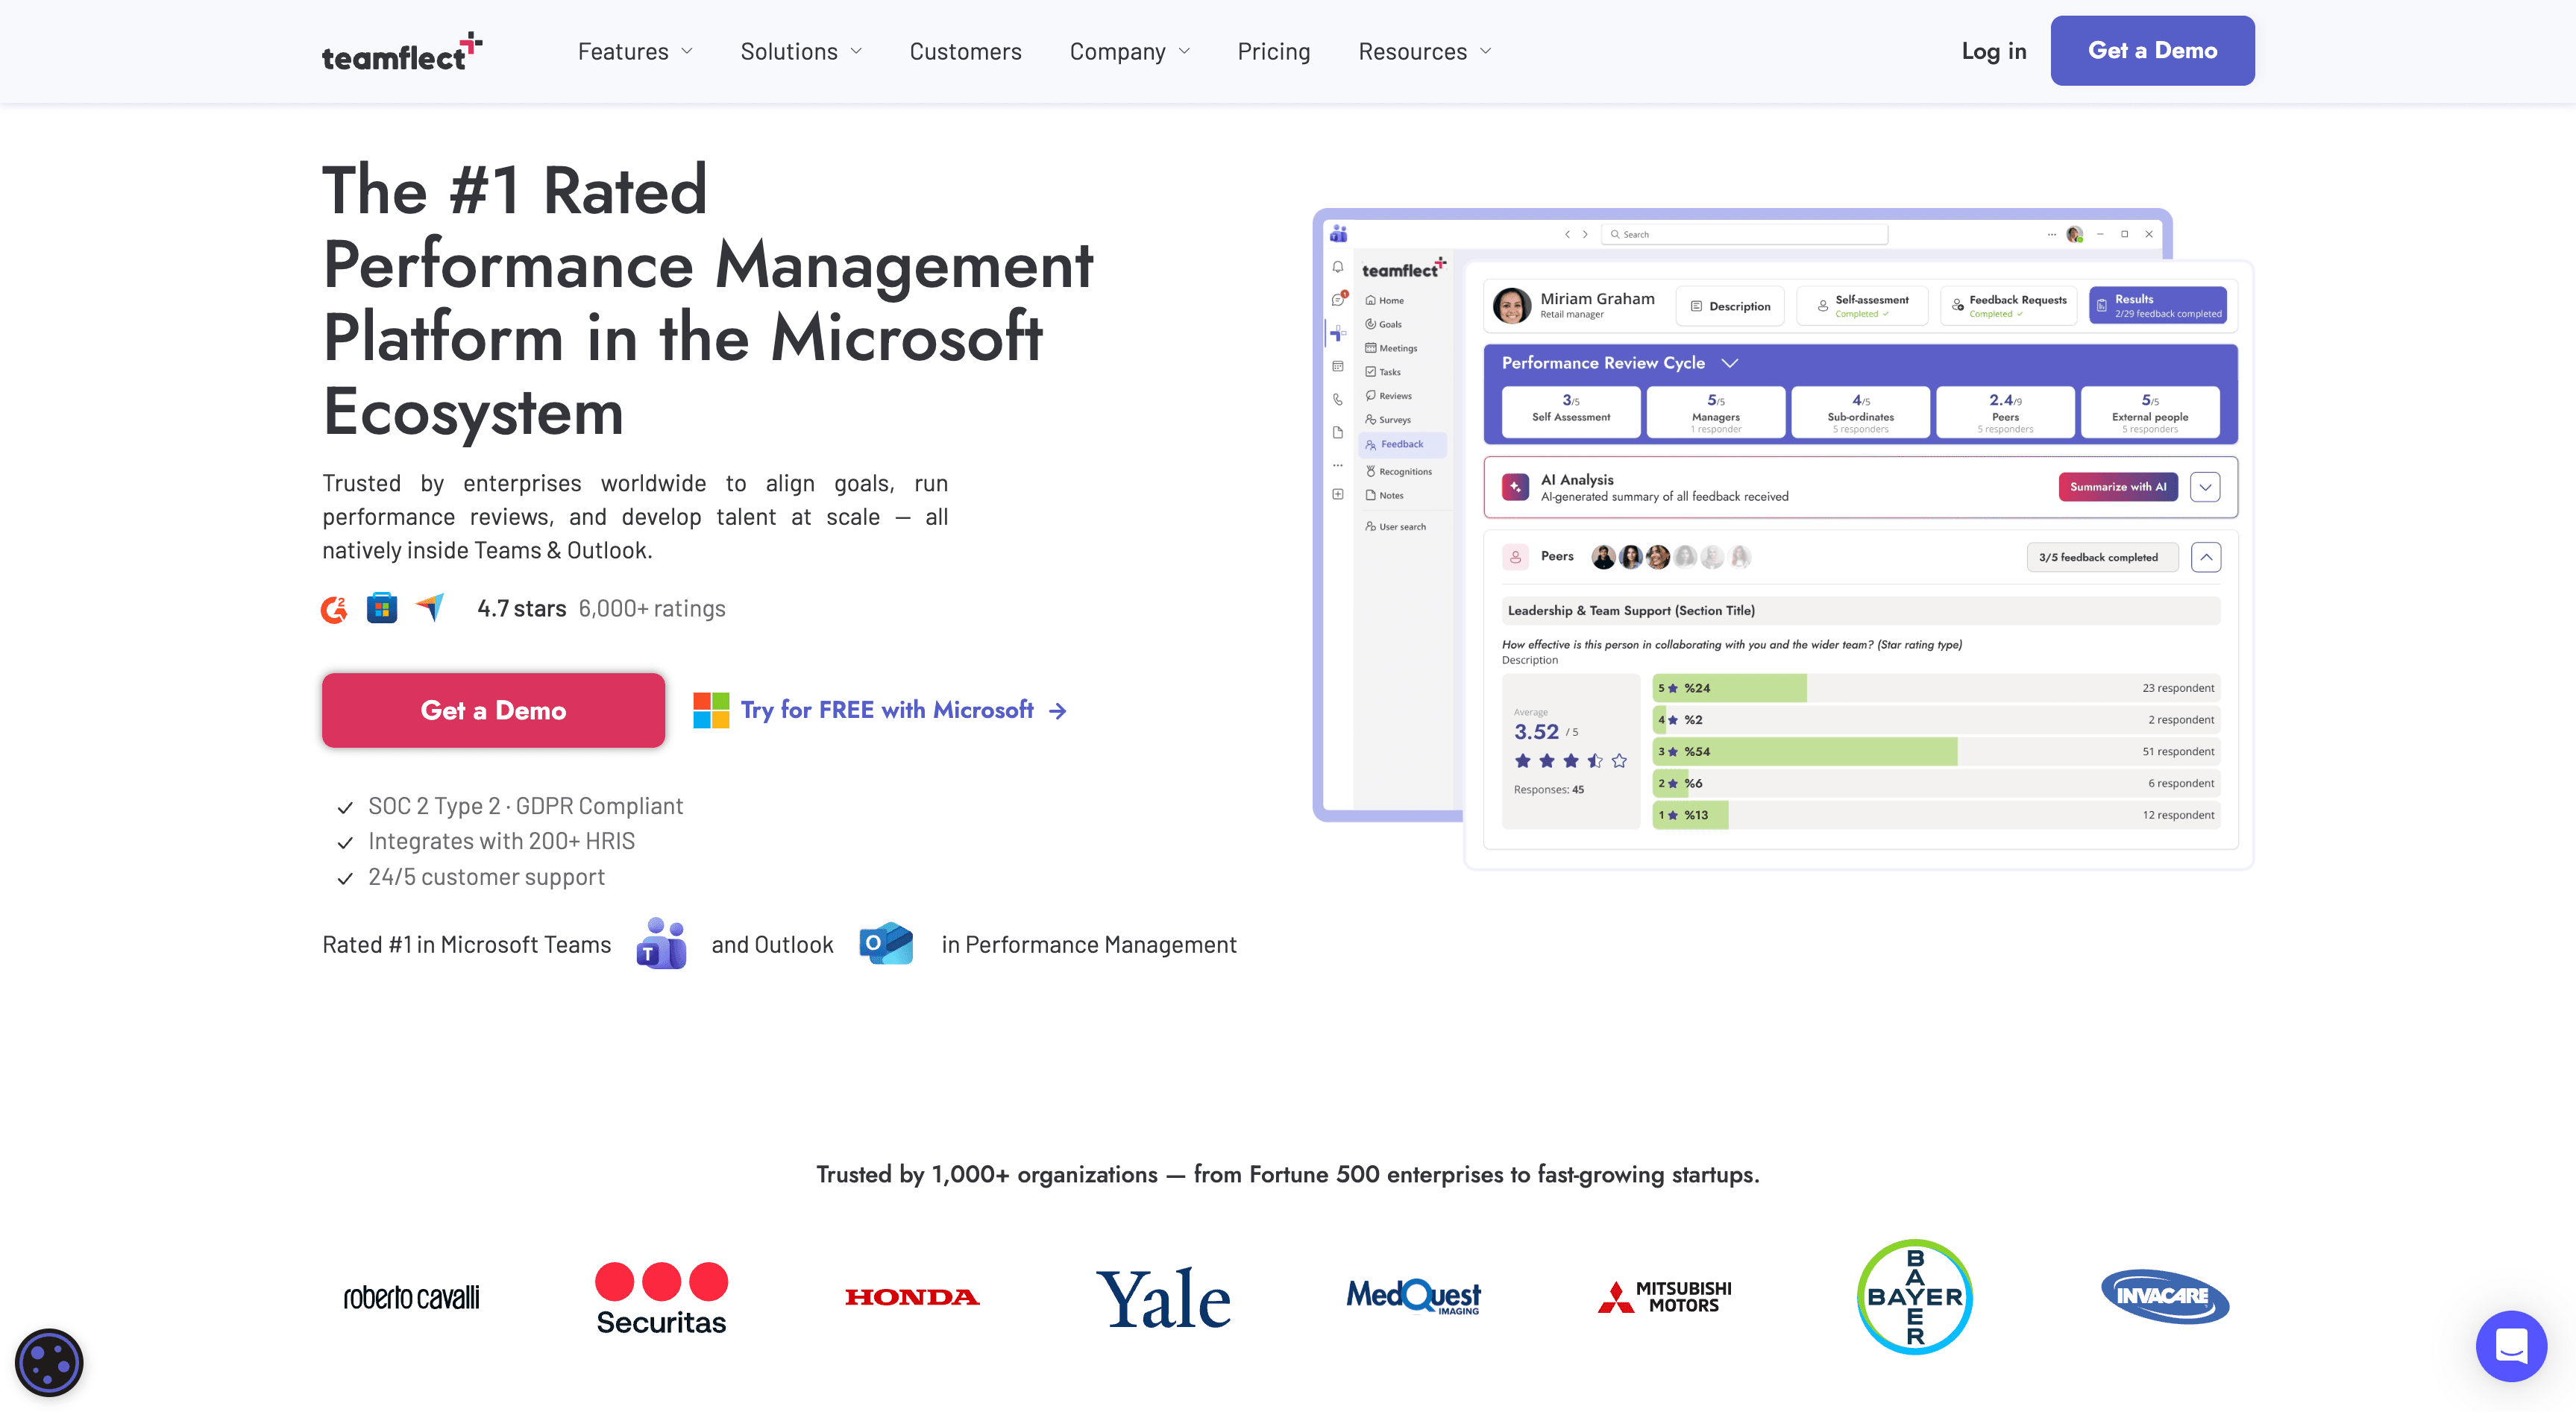Screen dimensions: 2576x1412
Task: Click the MedQuest Imaging logo
Action: [x=1413, y=1297]
